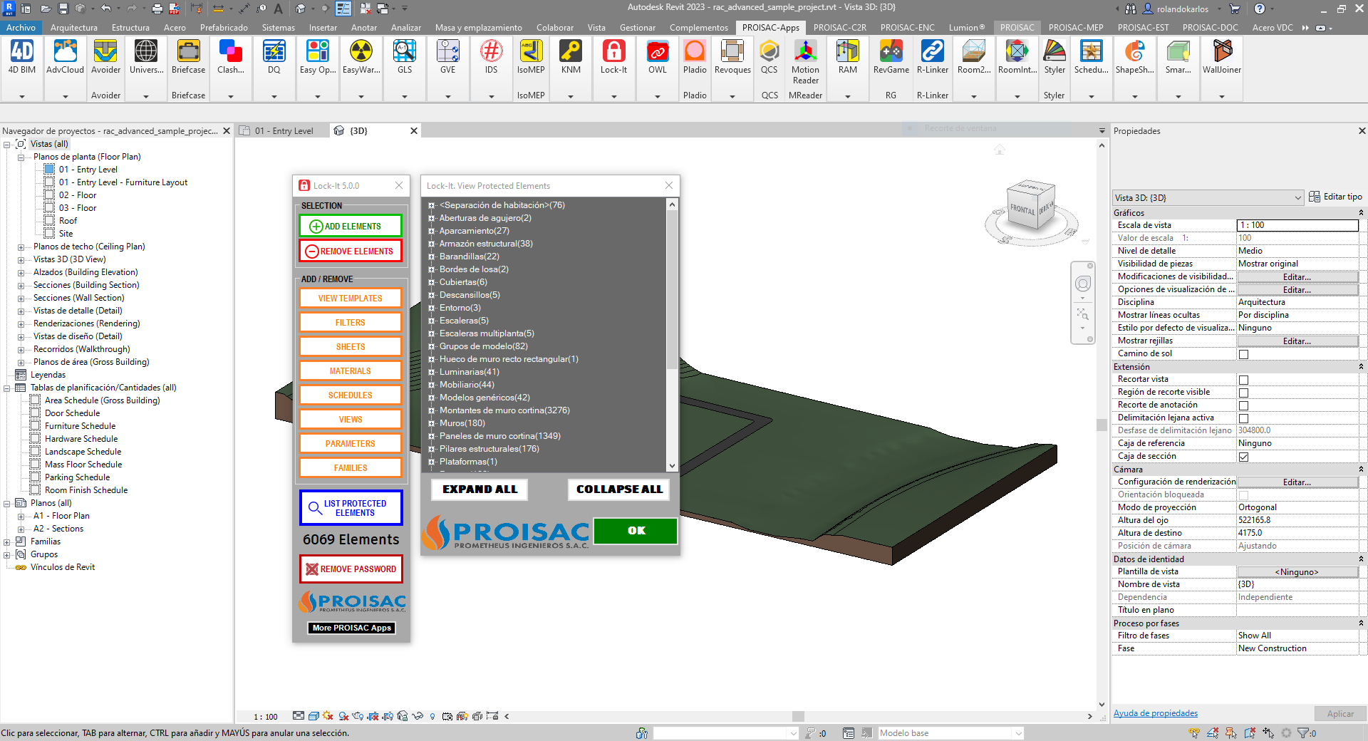
Task: Open the Ayuda de propiedades link
Action: click(x=1156, y=713)
